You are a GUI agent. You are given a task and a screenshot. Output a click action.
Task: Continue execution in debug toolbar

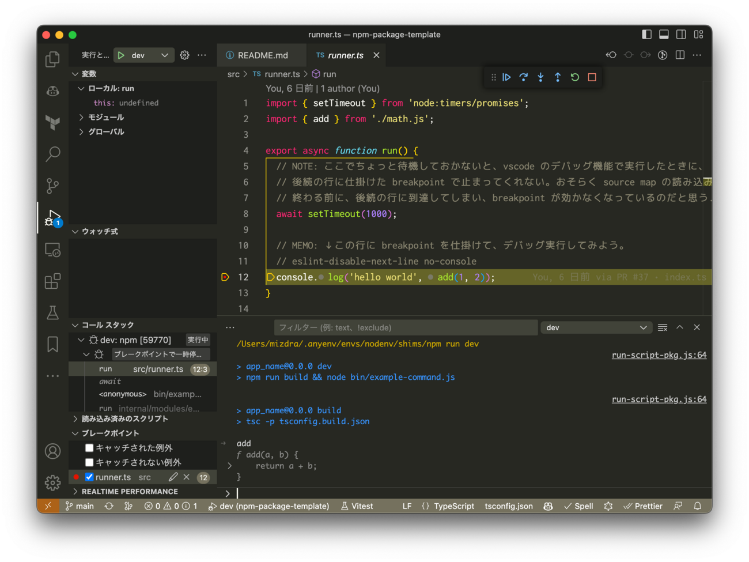[506, 77]
